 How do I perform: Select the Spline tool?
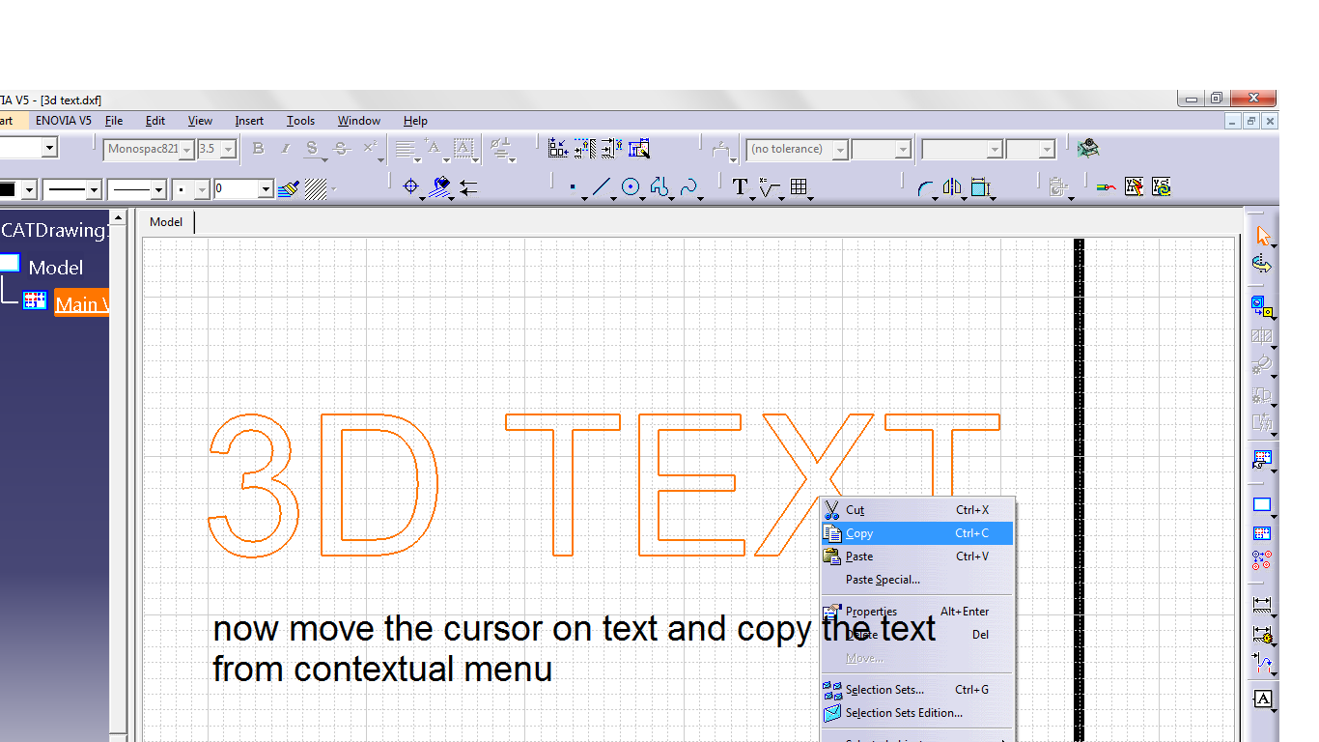(688, 186)
